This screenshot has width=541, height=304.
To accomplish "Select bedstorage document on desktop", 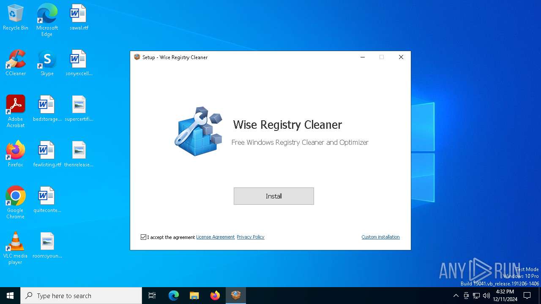I will coord(47,109).
